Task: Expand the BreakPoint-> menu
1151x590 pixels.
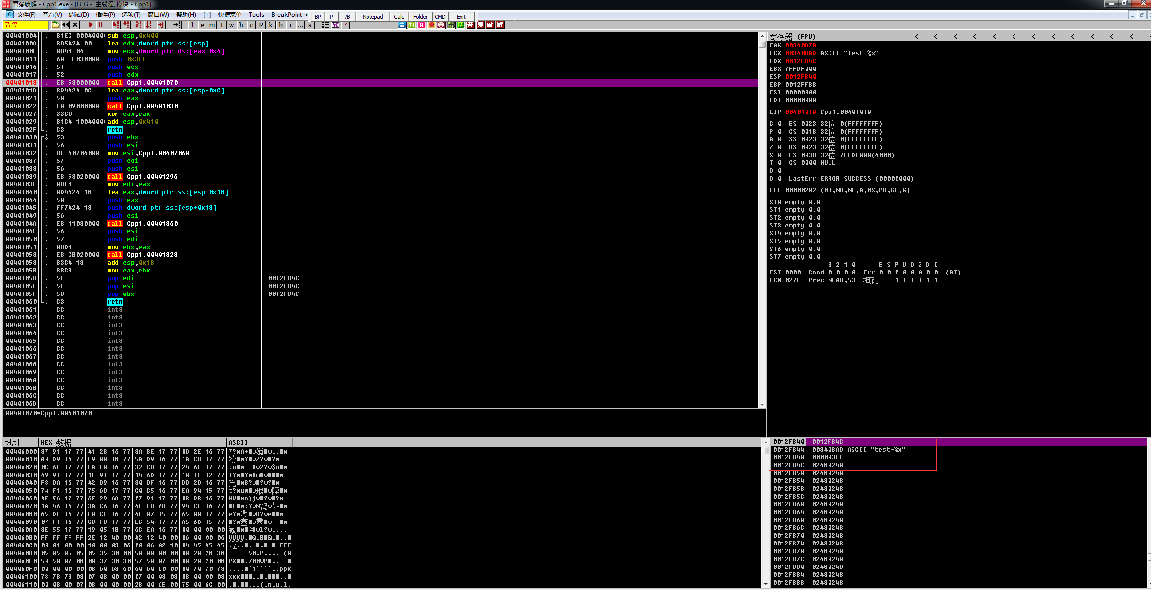Action: (290, 15)
